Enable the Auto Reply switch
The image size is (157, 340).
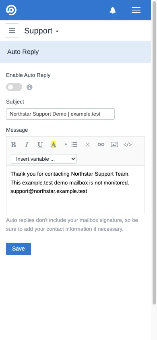[14, 87]
